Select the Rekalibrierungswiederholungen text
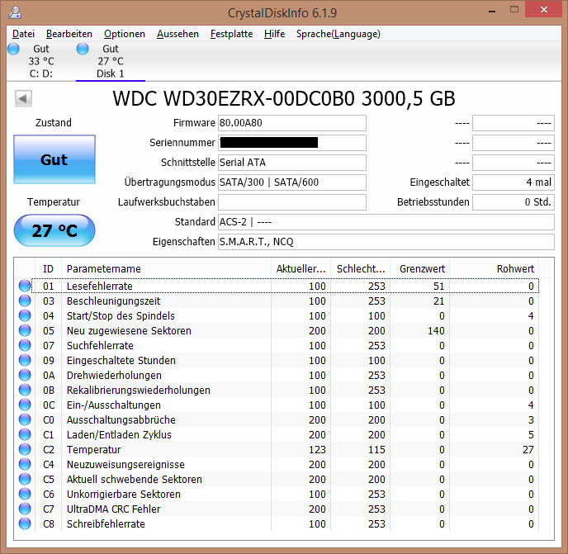Screen dimensions: 568x554 (139, 390)
